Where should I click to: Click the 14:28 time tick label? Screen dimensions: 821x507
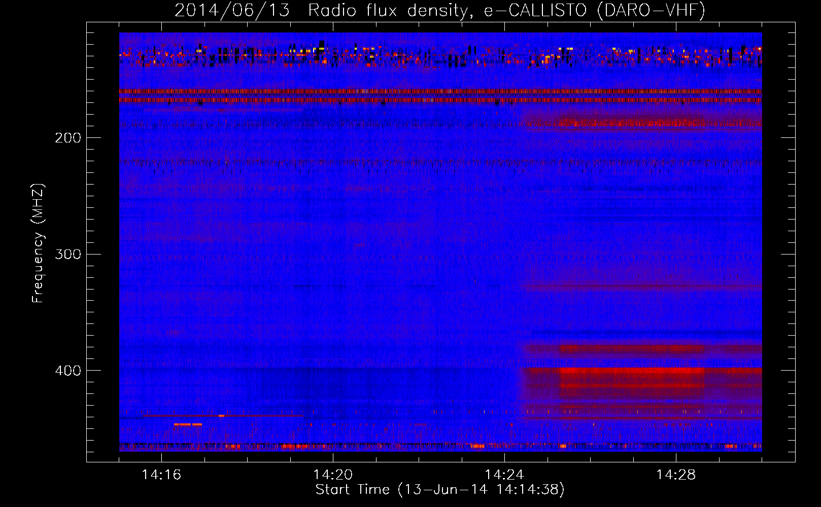tap(676, 475)
